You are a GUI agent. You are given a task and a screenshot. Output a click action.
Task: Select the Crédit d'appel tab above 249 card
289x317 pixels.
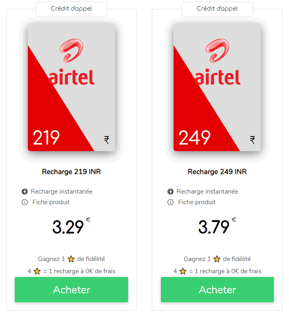[217, 9]
